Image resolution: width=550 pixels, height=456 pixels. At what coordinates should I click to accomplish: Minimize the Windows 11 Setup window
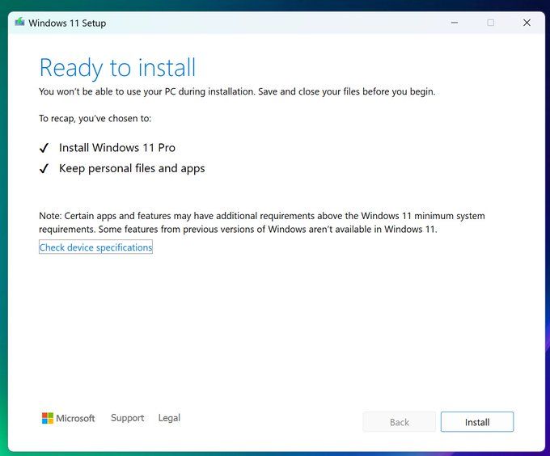click(x=455, y=23)
